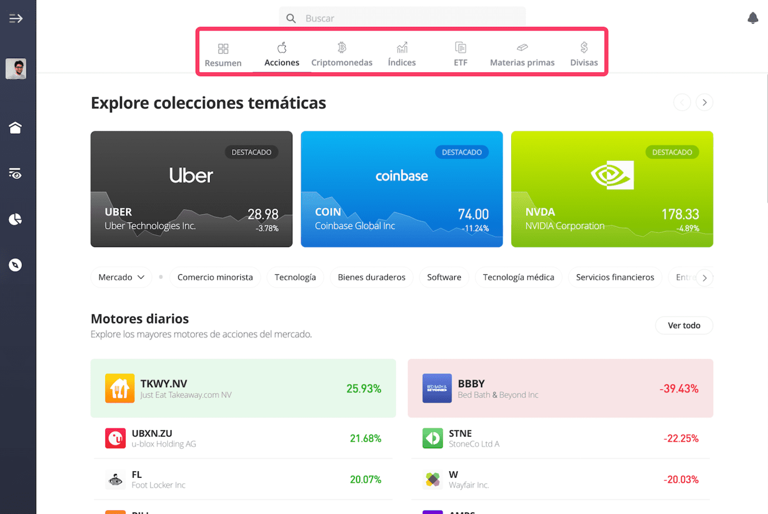Image resolution: width=768 pixels, height=514 pixels.
Task: Reveal more category chips with the chevron
Action: [705, 278]
